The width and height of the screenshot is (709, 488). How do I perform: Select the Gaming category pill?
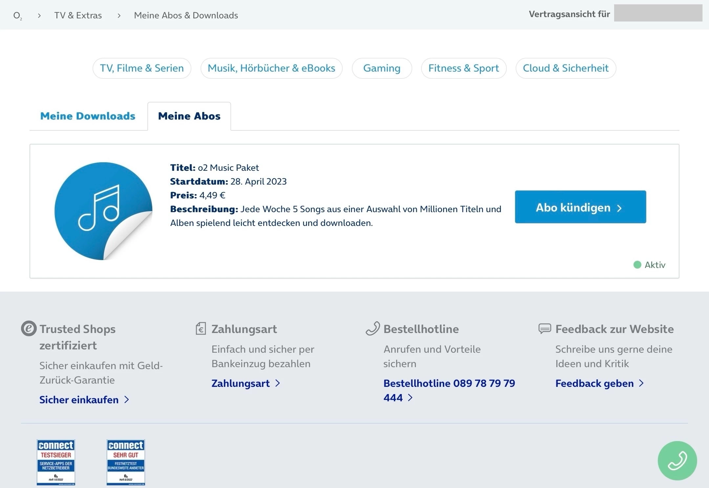point(382,68)
